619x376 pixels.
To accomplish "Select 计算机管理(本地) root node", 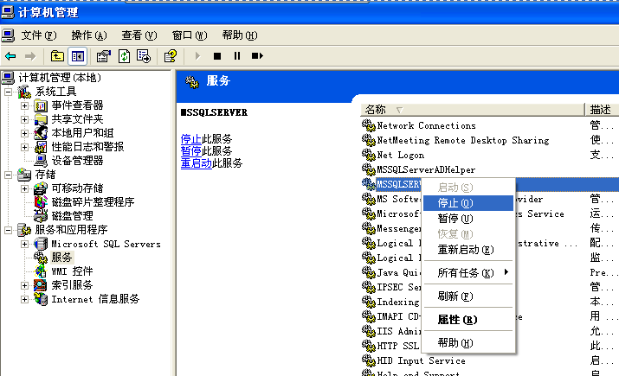I will click(x=60, y=78).
